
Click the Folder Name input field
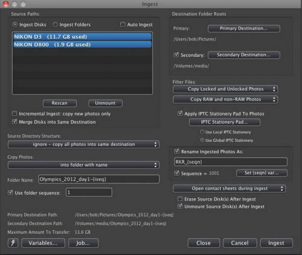tap(98, 179)
